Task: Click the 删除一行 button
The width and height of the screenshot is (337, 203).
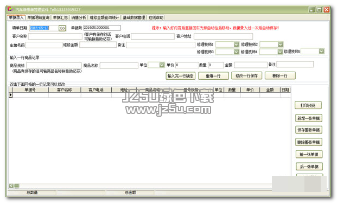Action: click(x=280, y=75)
